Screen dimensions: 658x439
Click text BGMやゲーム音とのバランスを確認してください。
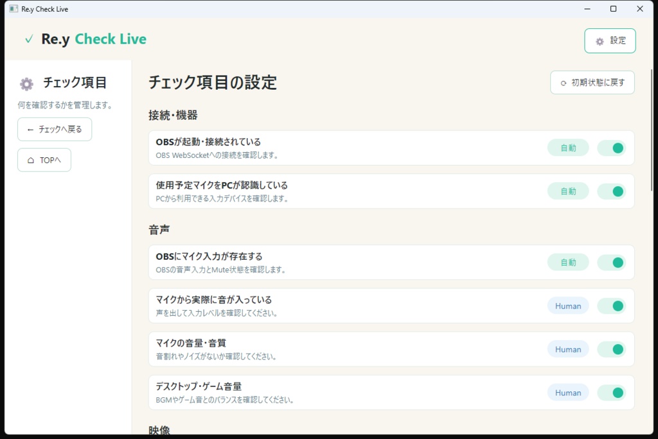(x=224, y=400)
